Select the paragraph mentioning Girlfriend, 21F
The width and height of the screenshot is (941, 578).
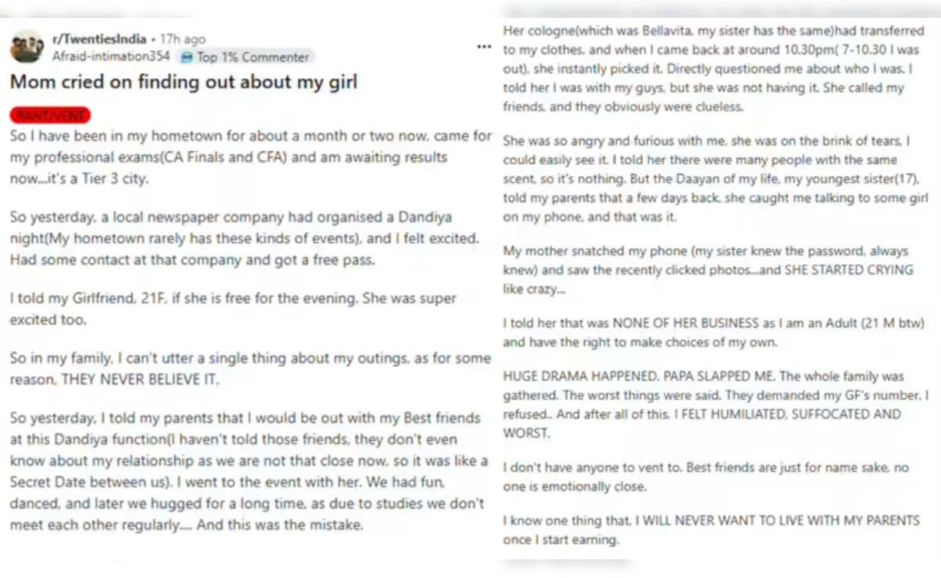233,309
